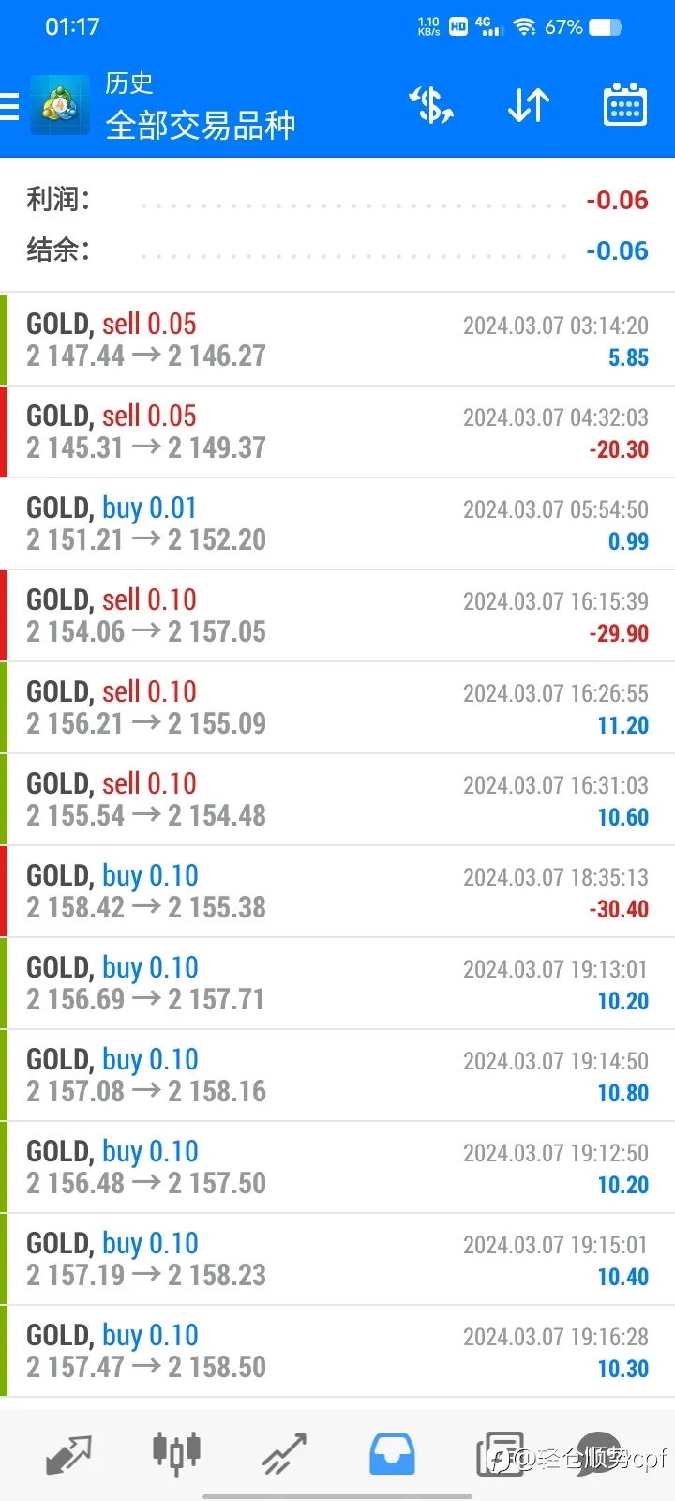Image resolution: width=675 pixels, height=1501 pixels.
Task: Tap the GOLD trade closed at 19:16:28
Action: pos(337,1351)
